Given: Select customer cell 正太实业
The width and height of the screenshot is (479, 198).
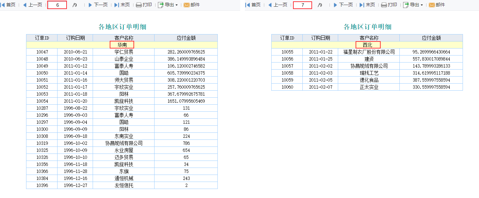Looking at the screenshot, I should click(369, 87).
